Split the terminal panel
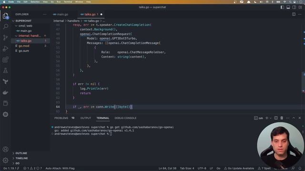 pos(276,118)
